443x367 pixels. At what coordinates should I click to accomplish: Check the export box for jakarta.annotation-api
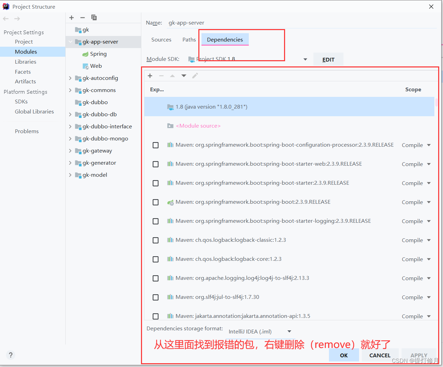[x=155, y=316]
